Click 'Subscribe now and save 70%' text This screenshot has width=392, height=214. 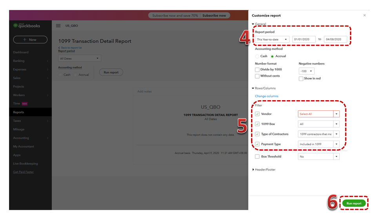pos(175,15)
